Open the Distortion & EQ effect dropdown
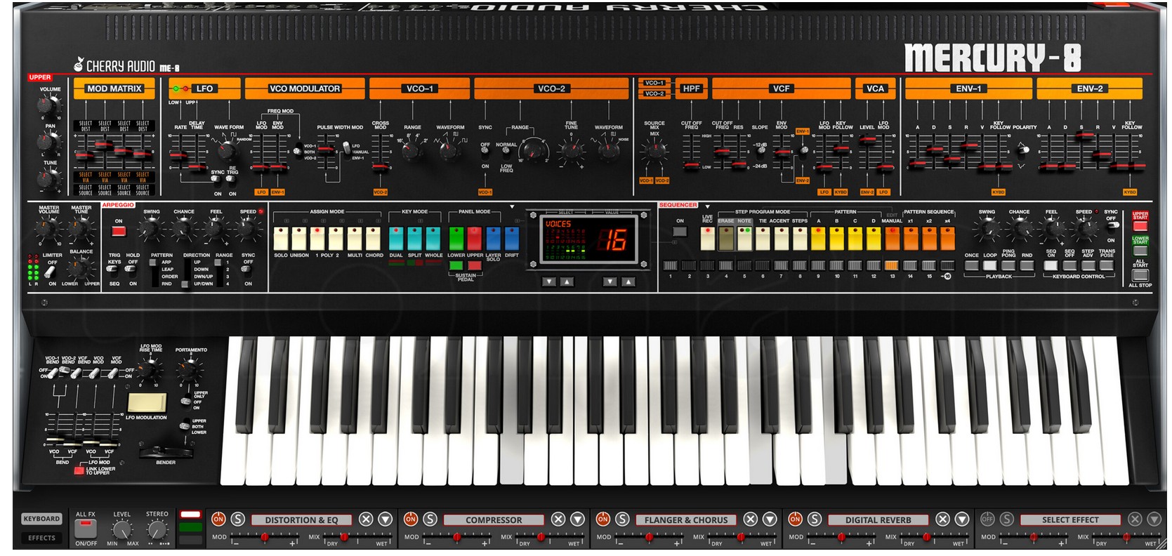 [386, 519]
